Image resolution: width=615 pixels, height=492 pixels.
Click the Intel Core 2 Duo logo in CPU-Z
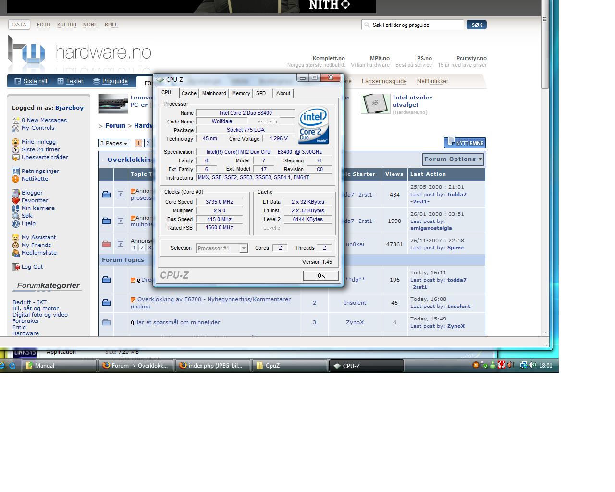(x=314, y=125)
